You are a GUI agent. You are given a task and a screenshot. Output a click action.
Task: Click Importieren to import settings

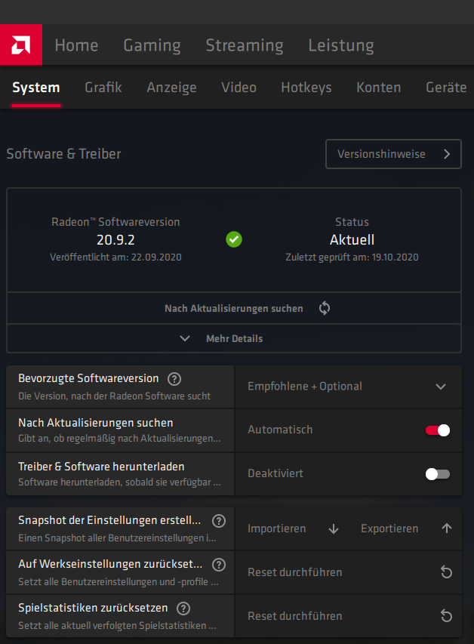[x=276, y=528]
